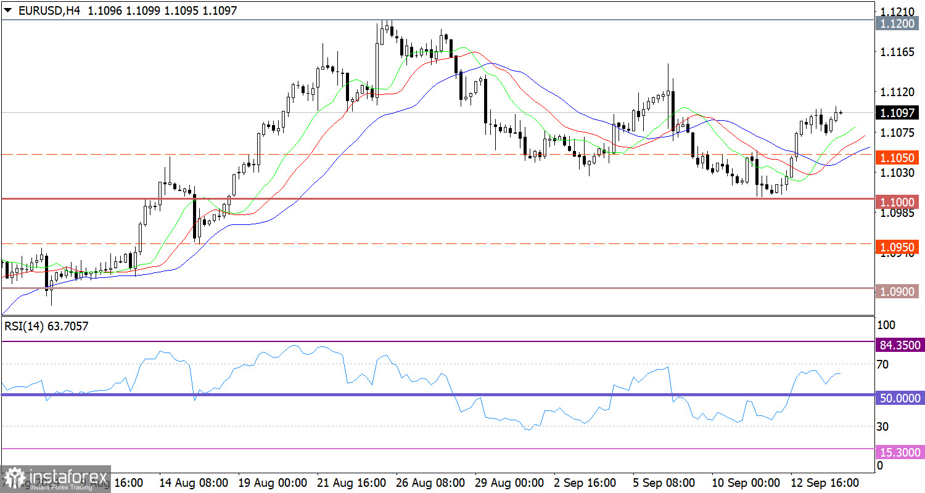925x493 pixels.
Task: Select the EURUSD,H4 symbol title text
Action: point(48,10)
